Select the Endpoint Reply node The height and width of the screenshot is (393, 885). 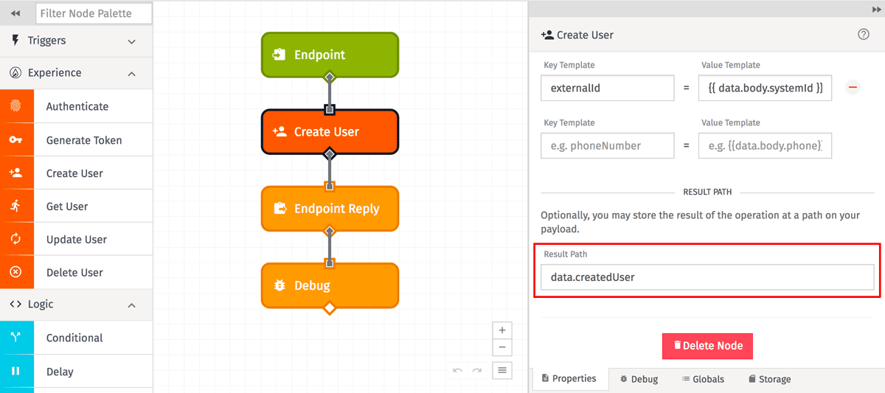[330, 209]
